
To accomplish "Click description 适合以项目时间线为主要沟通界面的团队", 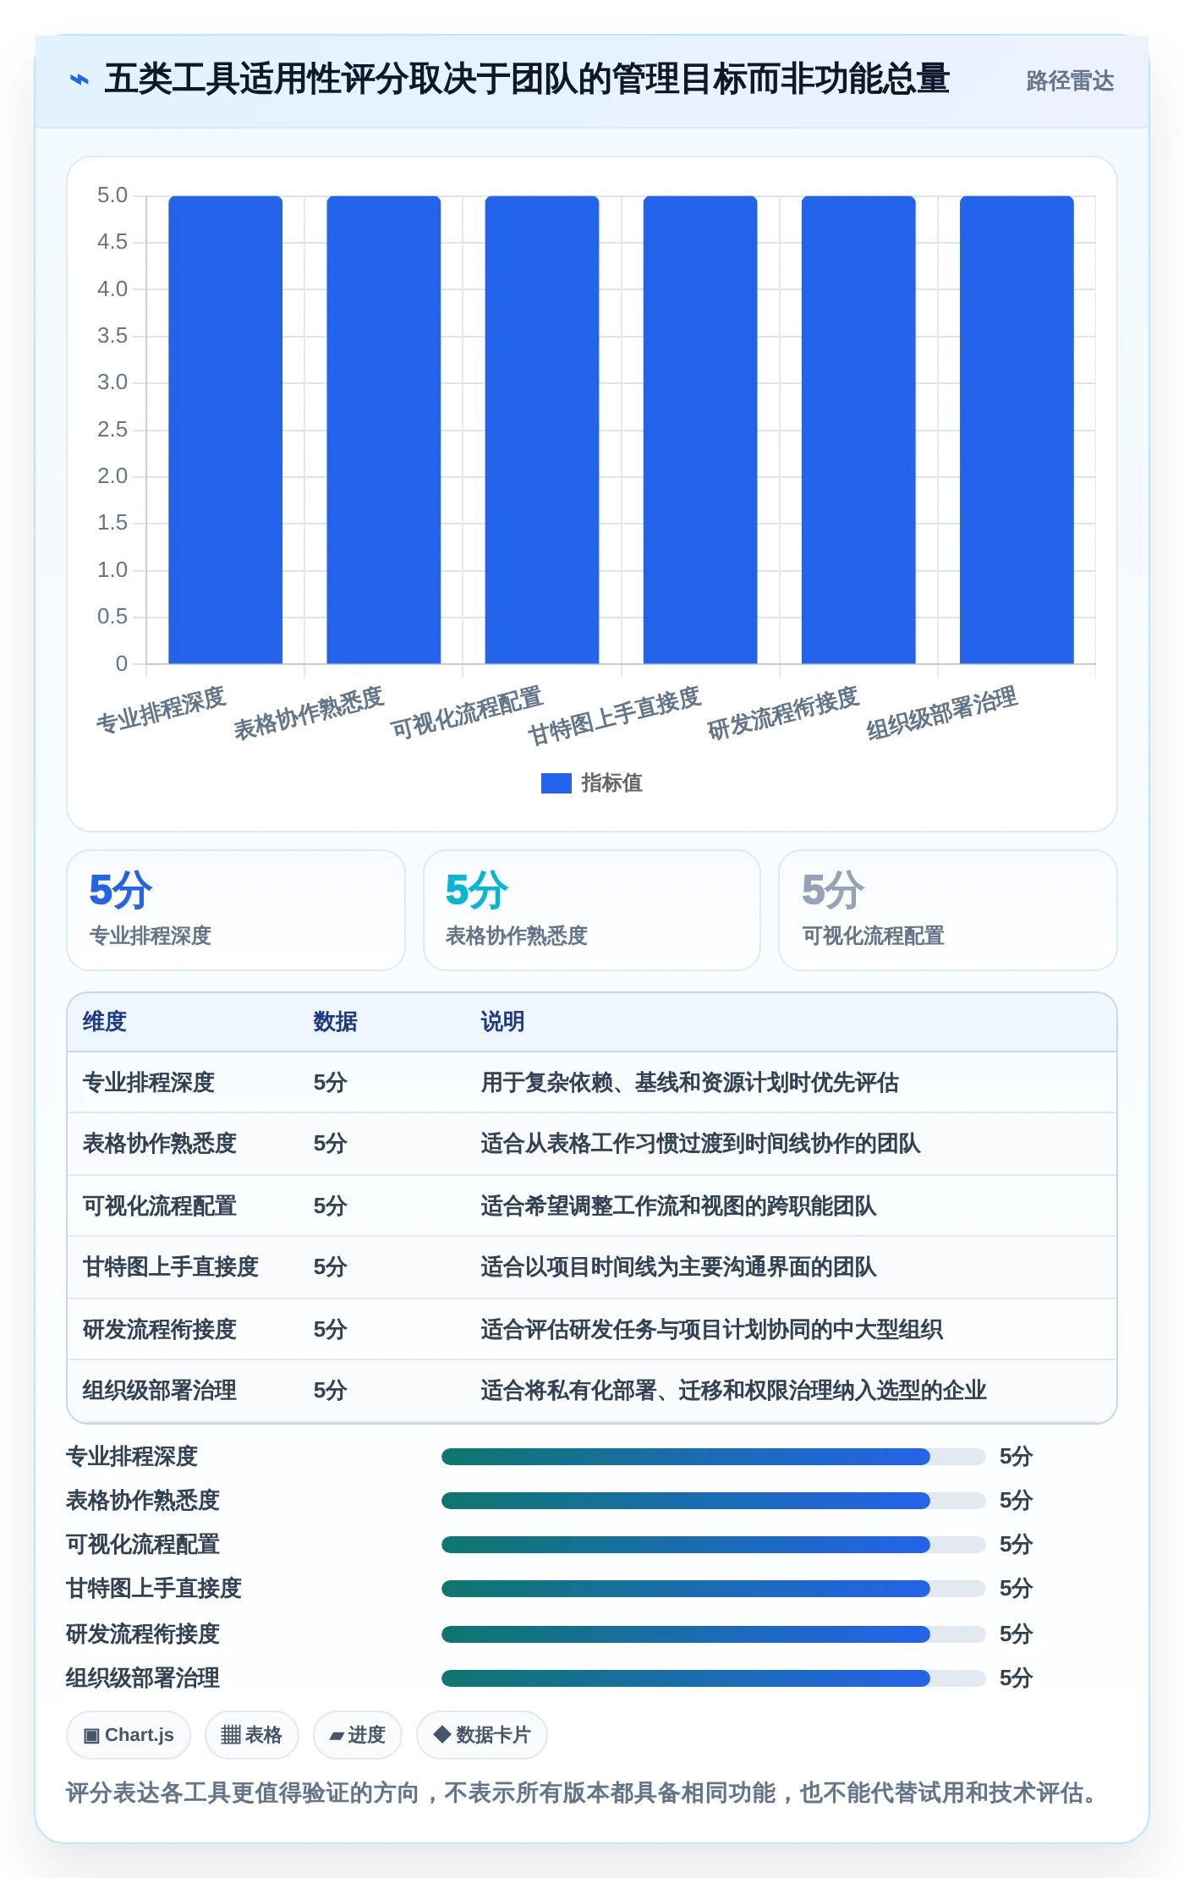I will 678,1267.
